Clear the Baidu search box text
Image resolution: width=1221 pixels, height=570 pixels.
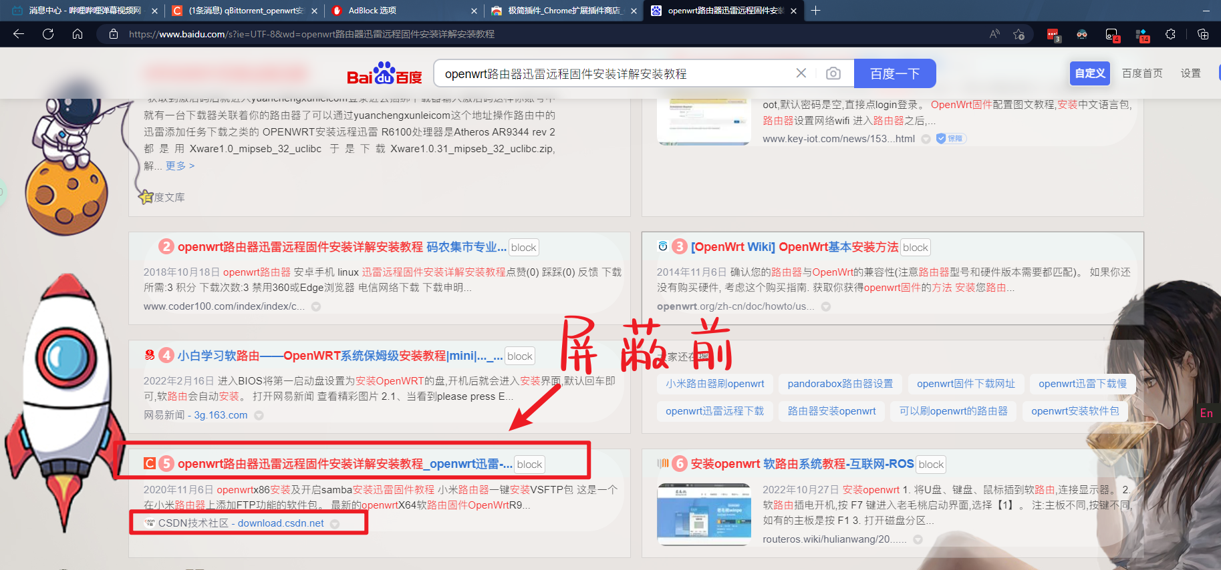tap(801, 73)
